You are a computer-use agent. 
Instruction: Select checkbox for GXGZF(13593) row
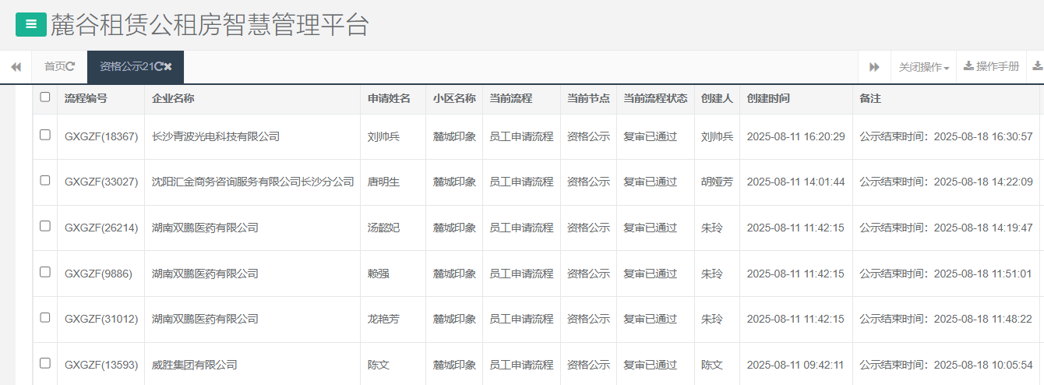click(45, 363)
